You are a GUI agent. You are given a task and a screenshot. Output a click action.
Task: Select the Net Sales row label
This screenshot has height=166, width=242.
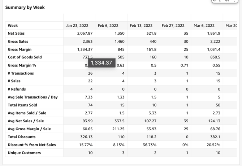tap(16, 34)
